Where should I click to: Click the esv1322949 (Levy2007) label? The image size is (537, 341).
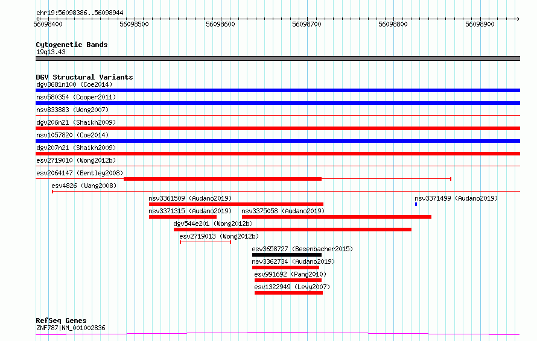point(292,287)
